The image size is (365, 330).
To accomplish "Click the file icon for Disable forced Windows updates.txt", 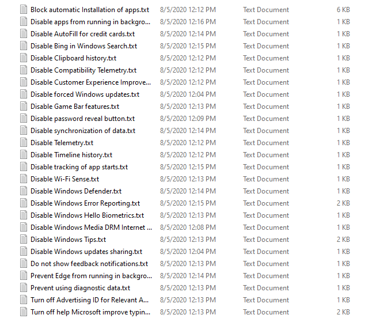I will pyautogui.click(x=24, y=94).
